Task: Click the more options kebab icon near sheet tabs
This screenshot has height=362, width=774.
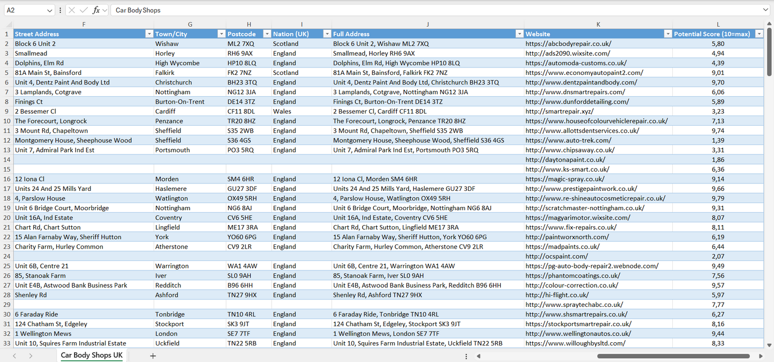Action: [x=466, y=356]
